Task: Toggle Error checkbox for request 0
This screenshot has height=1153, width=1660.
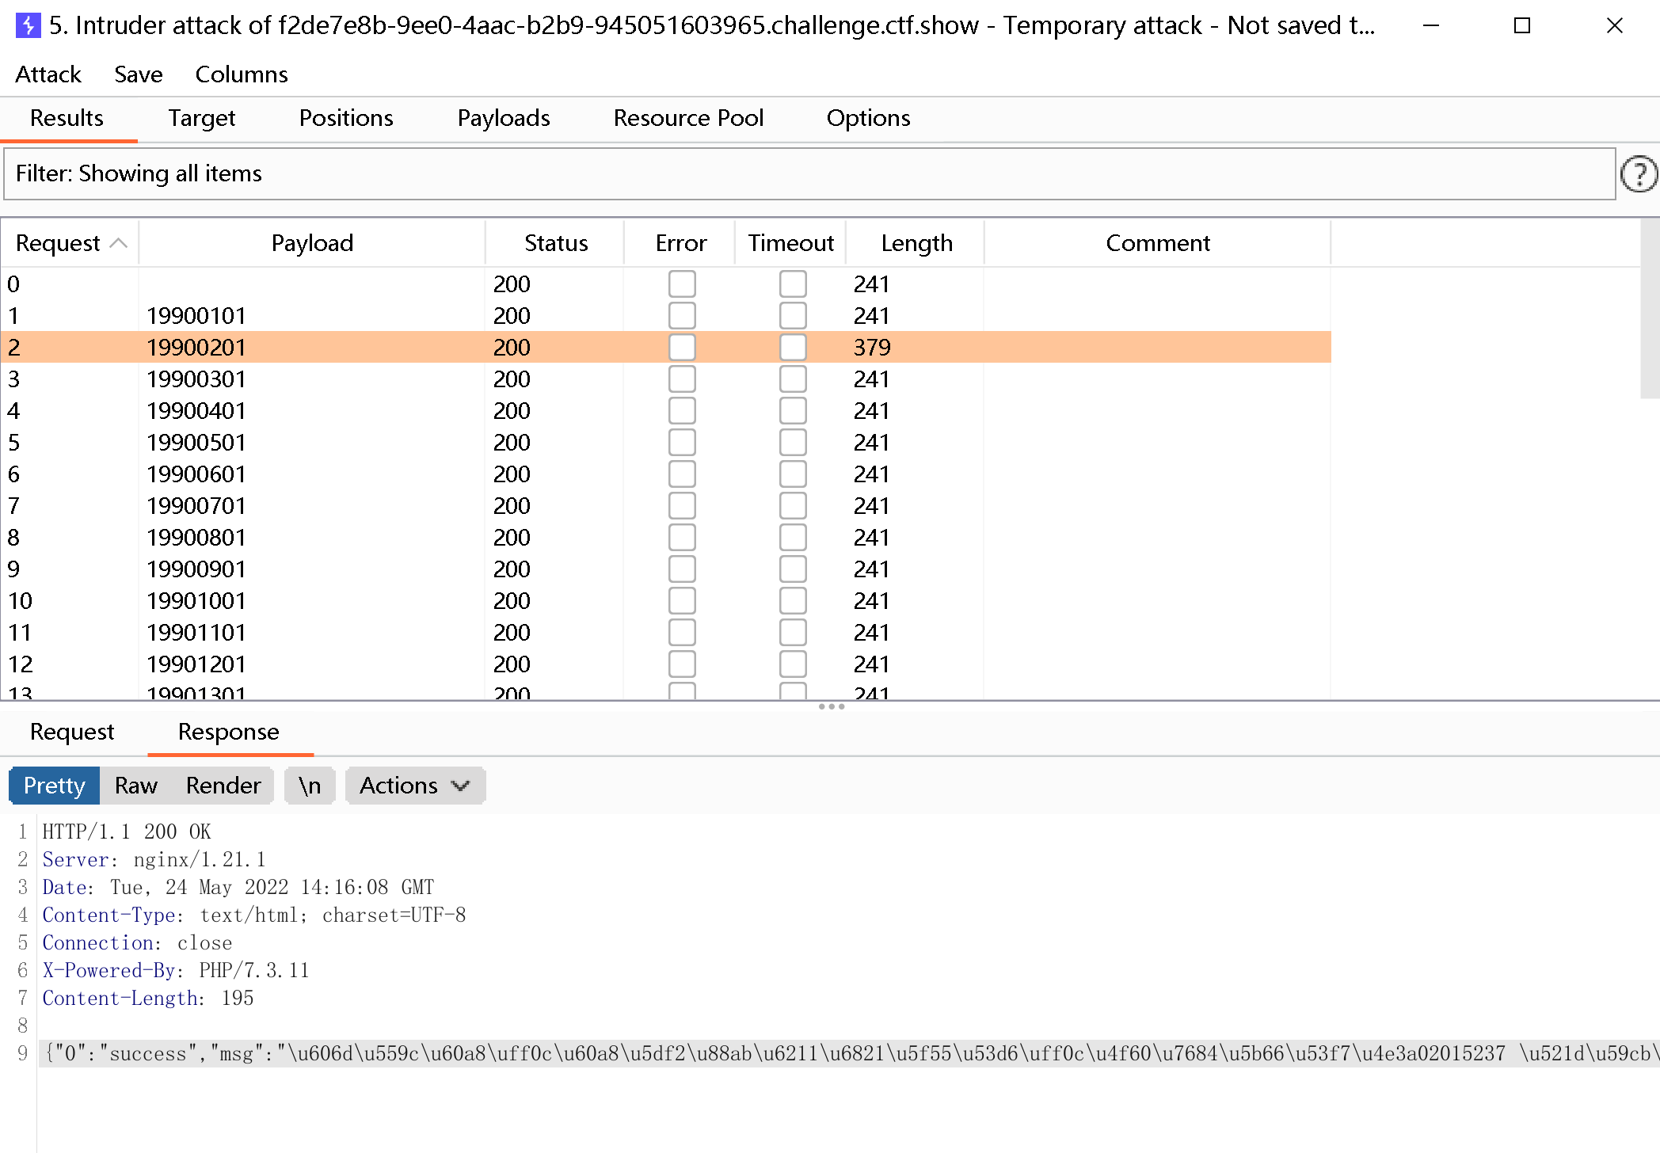Action: click(682, 284)
